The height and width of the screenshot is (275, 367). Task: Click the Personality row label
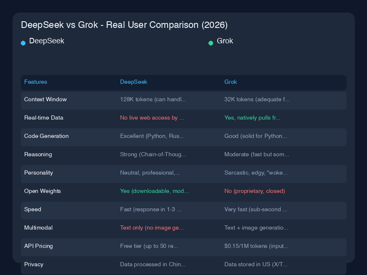39,173
